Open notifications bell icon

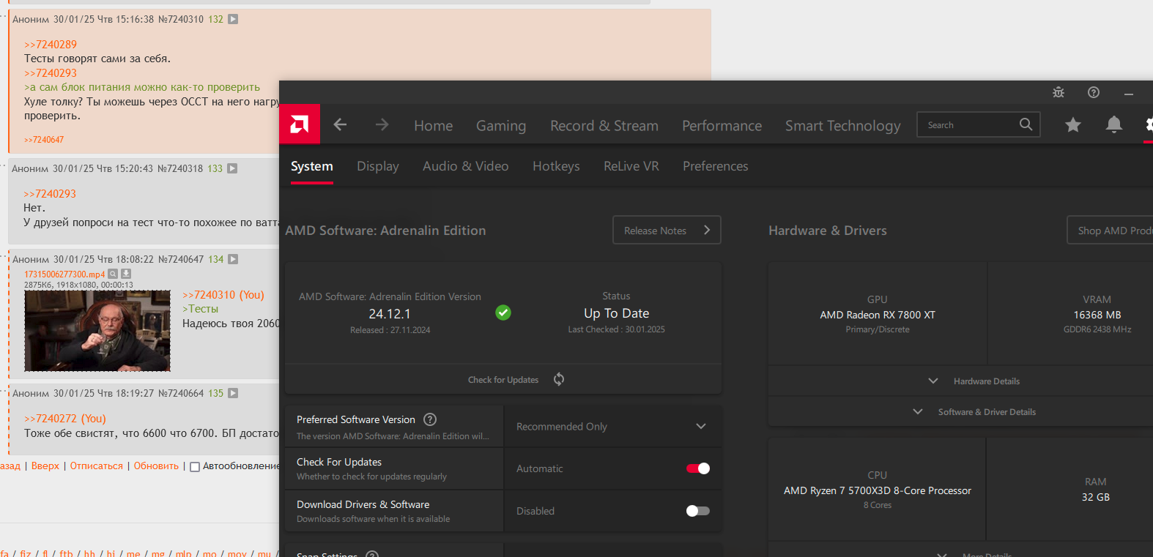(1113, 124)
